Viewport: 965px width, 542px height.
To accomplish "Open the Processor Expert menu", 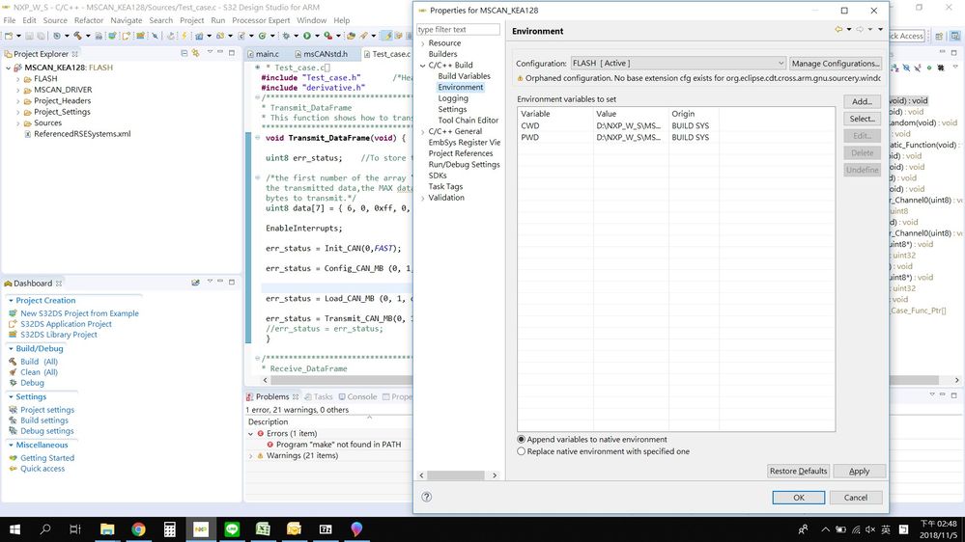I will (261, 20).
